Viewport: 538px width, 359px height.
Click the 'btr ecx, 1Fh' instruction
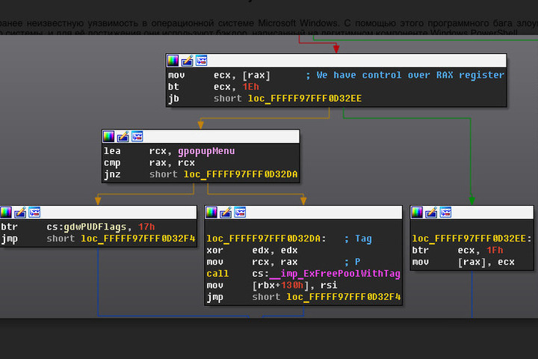tap(458, 250)
